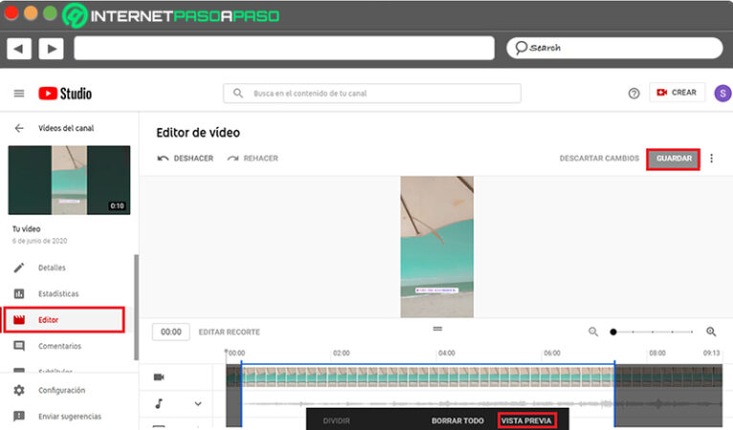Click DESHACER to undo
733x430 pixels.
pos(185,159)
